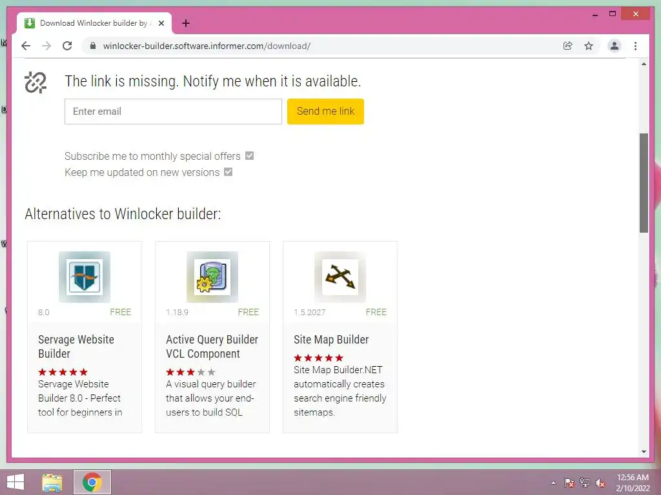The image size is (661, 495).
Task: Reload the current page
Action: click(x=67, y=46)
